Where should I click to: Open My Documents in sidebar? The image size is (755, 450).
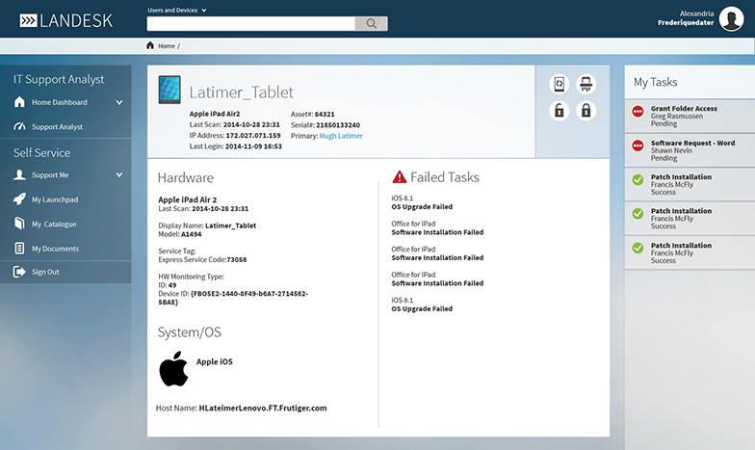coord(55,249)
